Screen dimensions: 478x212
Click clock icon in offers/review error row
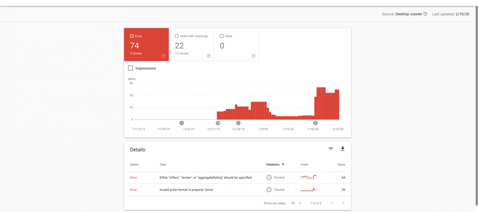coord(269,177)
